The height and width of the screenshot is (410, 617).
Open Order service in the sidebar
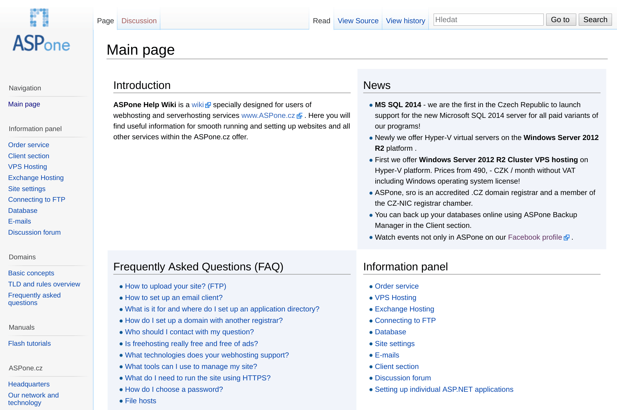click(29, 145)
